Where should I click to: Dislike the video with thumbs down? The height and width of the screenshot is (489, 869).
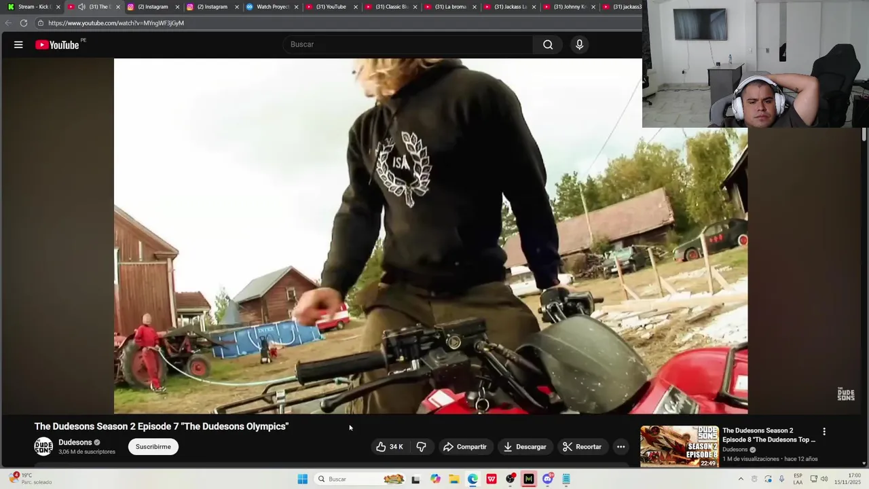point(421,447)
